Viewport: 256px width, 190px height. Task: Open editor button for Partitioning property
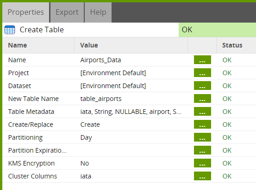tap(202, 137)
